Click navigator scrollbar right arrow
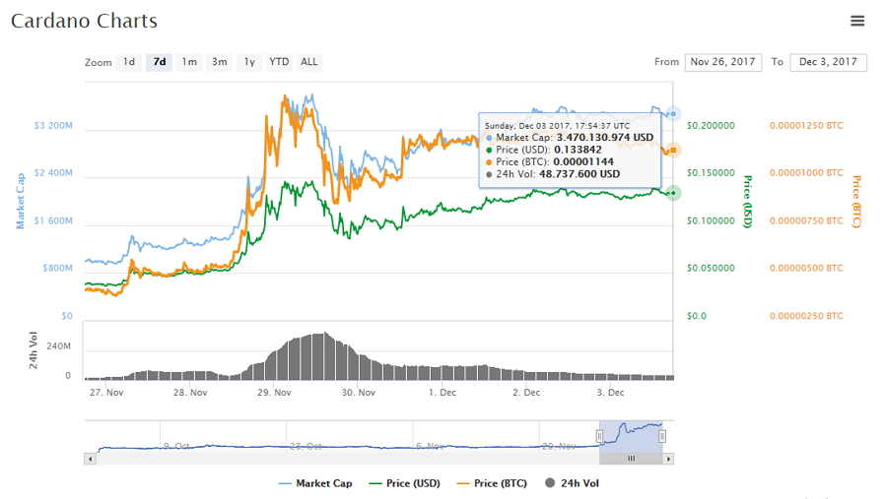 coord(668,459)
